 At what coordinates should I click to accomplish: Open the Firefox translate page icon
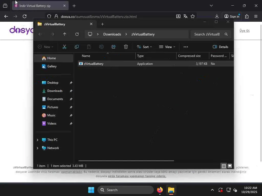185,16
